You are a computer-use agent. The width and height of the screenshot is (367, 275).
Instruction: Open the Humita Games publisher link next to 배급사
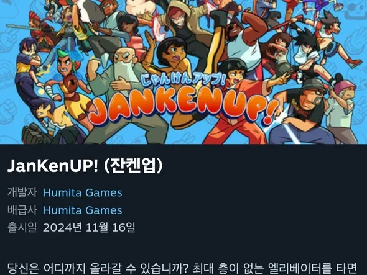[82, 210]
